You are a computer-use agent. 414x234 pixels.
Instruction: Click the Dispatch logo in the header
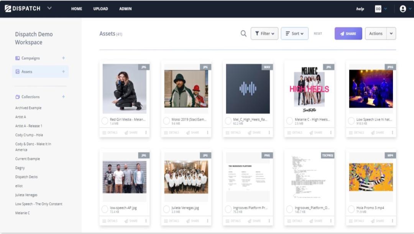pos(23,8)
